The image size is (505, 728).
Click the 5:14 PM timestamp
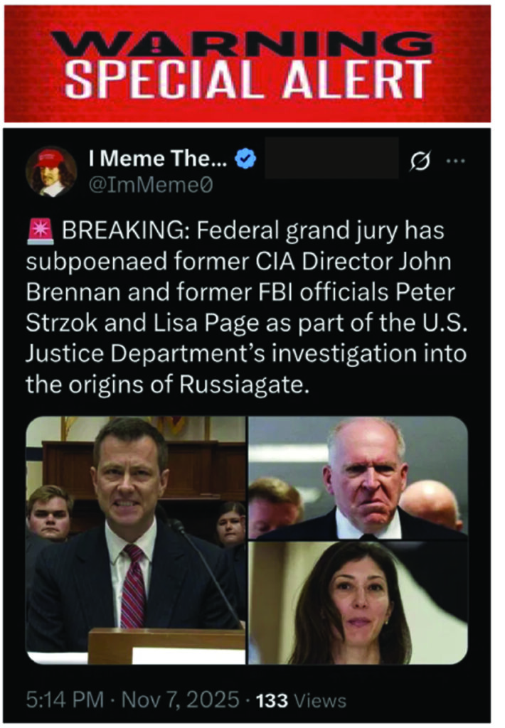pos(65,700)
